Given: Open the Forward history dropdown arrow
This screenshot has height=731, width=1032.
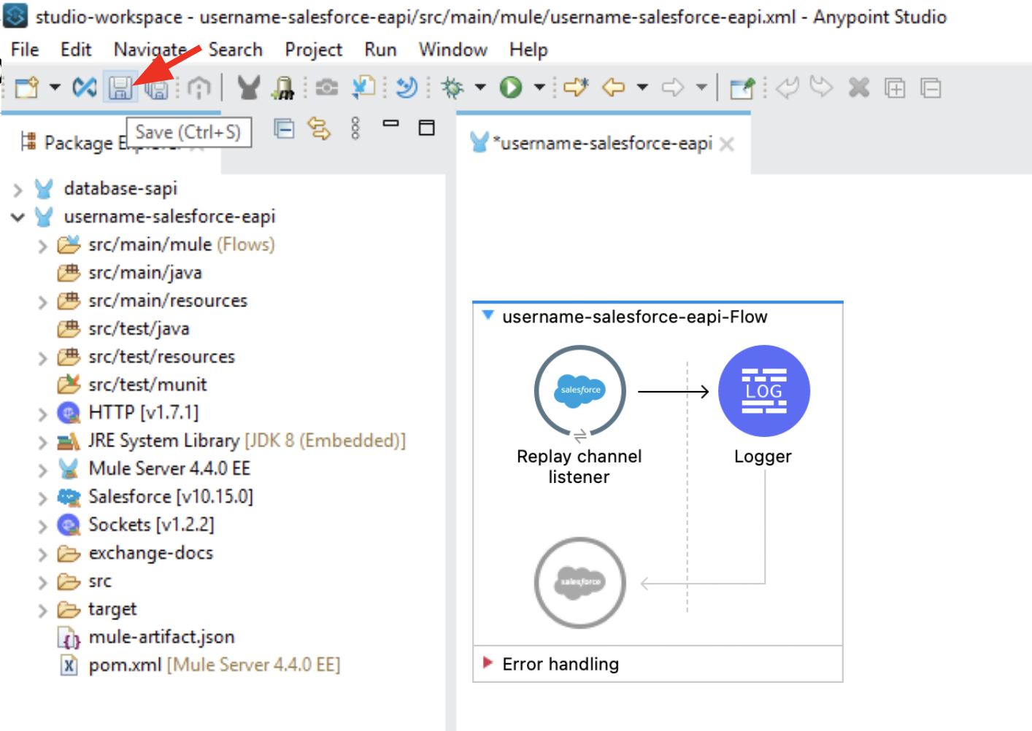Looking at the screenshot, I should pyautogui.click(x=701, y=88).
